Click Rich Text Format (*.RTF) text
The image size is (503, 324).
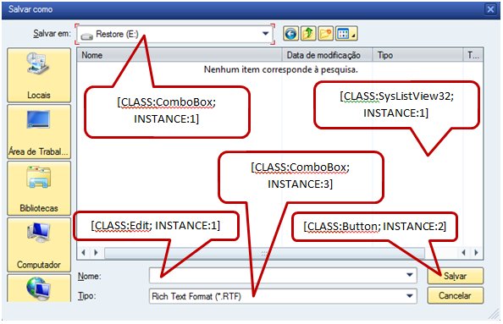click(196, 296)
